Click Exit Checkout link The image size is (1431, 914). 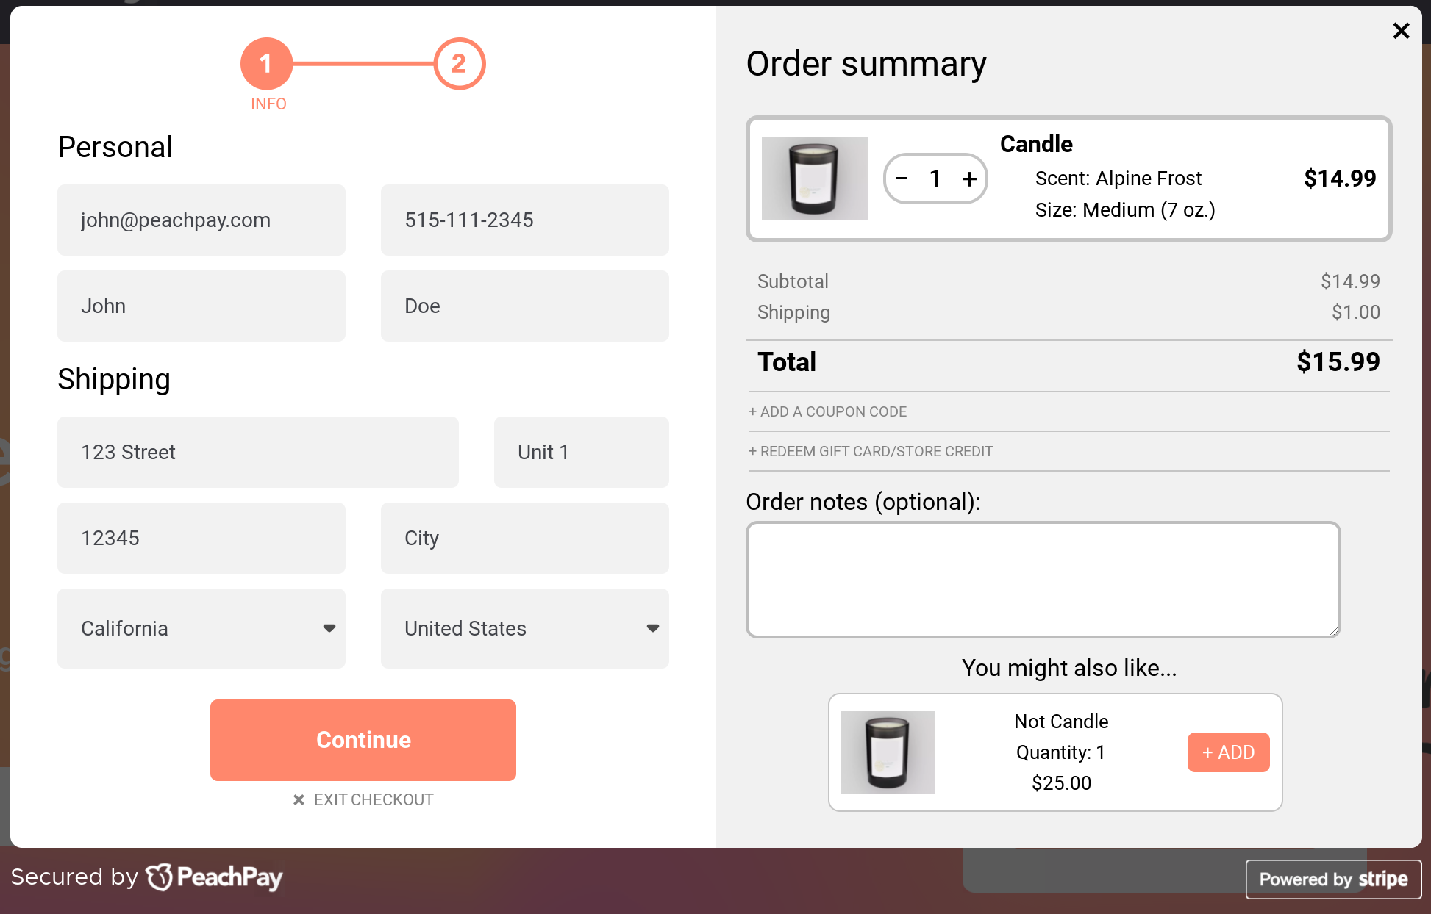point(363,799)
